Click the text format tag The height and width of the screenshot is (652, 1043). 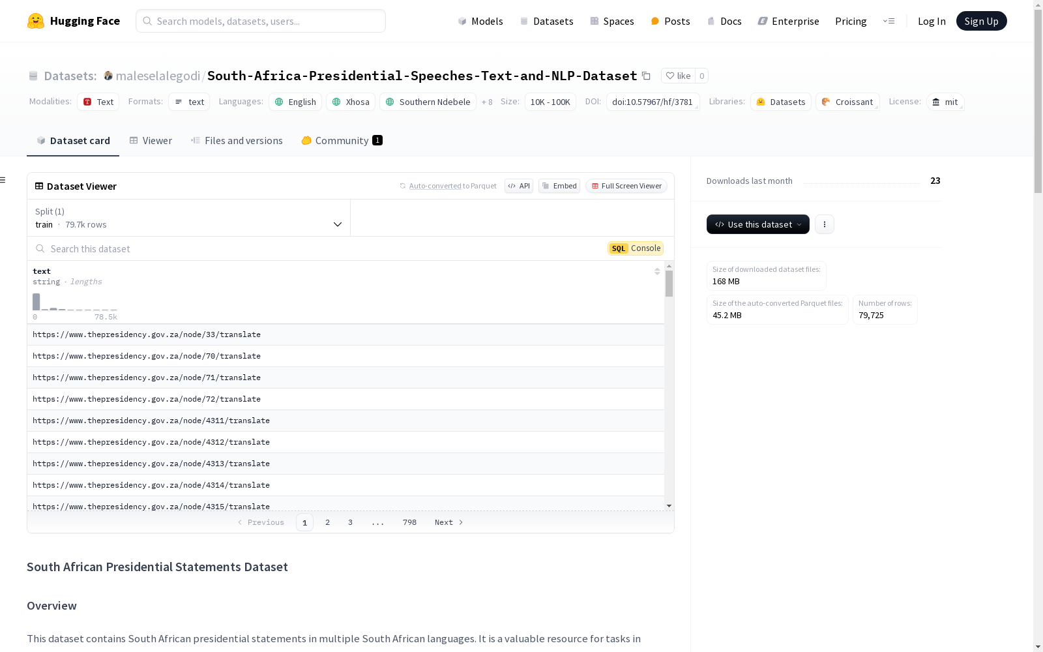pos(189,102)
